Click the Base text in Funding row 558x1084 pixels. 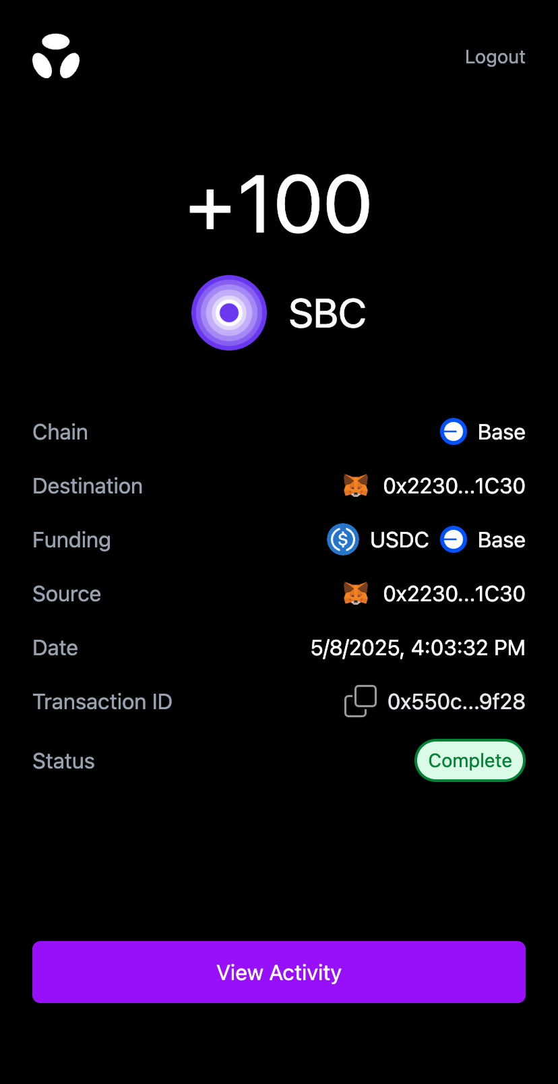[x=501, y=540]
